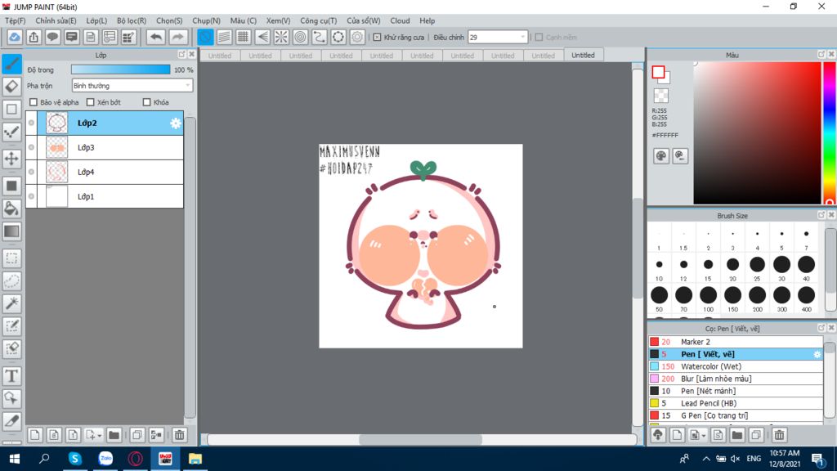The width and height of the screenshot is (837, 471).
Task: Select the rectangular Selection tool
Action: [11, 258]
